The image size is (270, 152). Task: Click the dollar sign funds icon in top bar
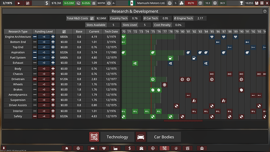(x=47, y=3)
